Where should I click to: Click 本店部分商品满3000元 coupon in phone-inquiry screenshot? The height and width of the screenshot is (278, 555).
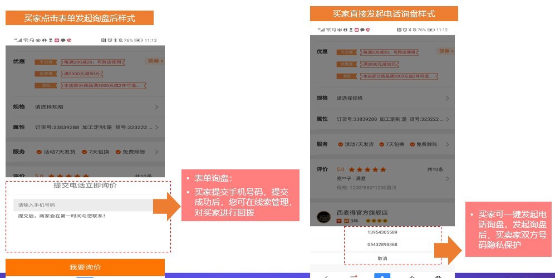[399, 76]
